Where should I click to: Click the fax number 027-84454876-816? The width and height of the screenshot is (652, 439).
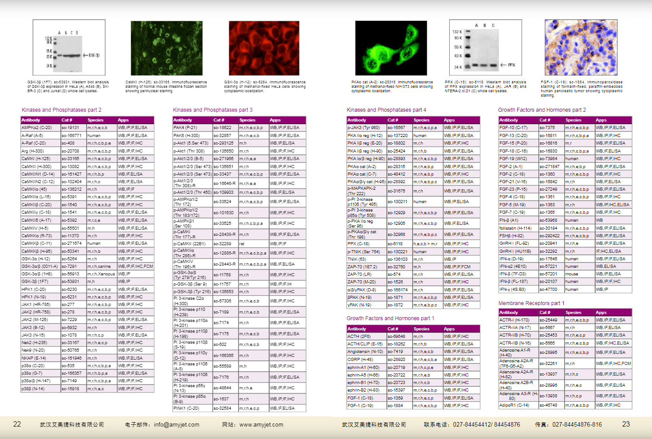click(x=577, y=424)
